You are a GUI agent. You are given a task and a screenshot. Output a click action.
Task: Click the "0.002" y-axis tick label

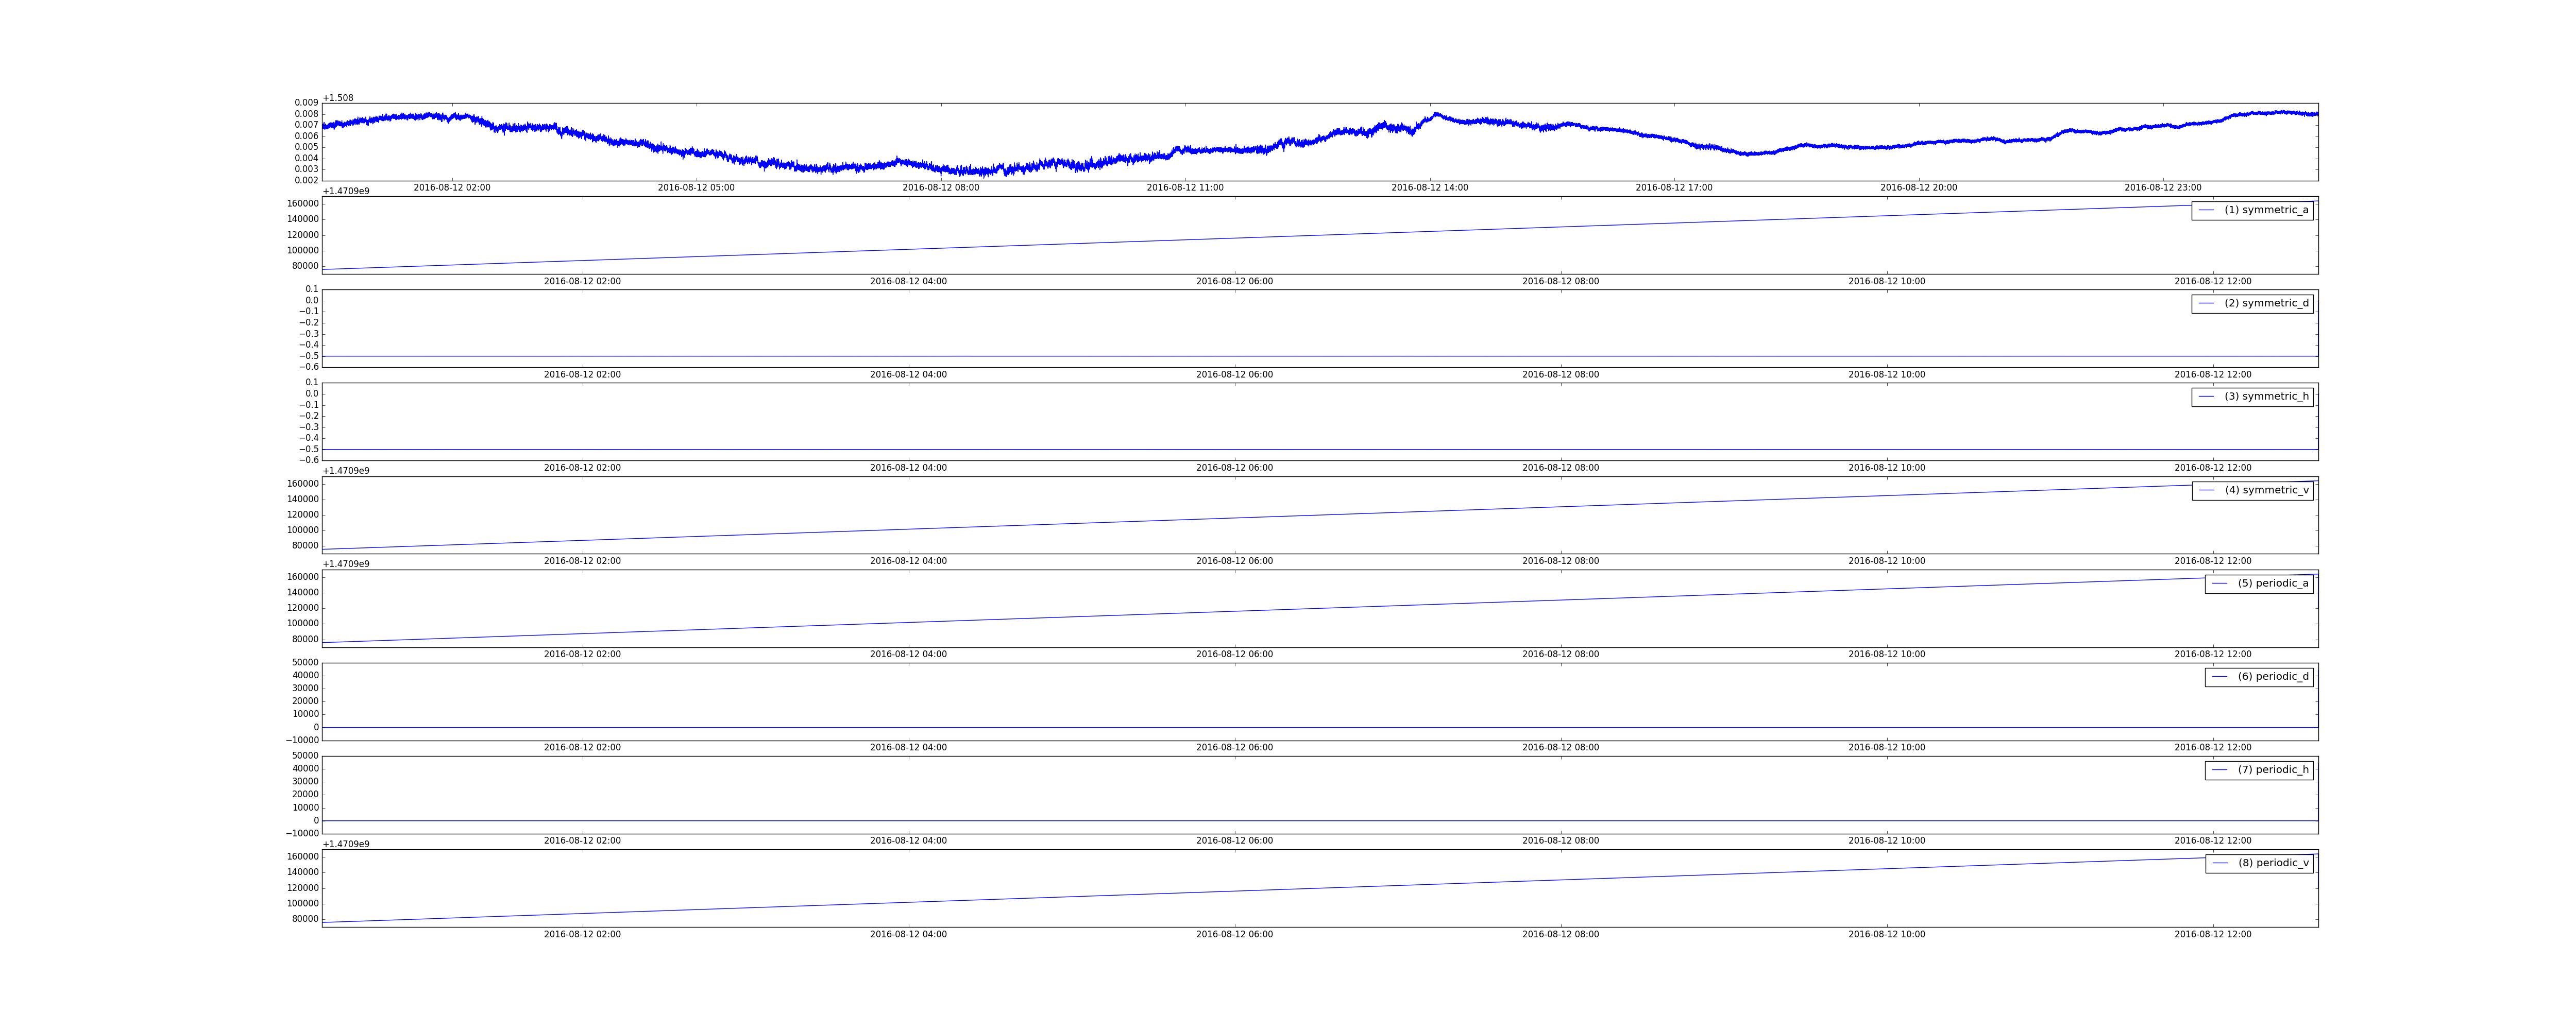(306, 180)
